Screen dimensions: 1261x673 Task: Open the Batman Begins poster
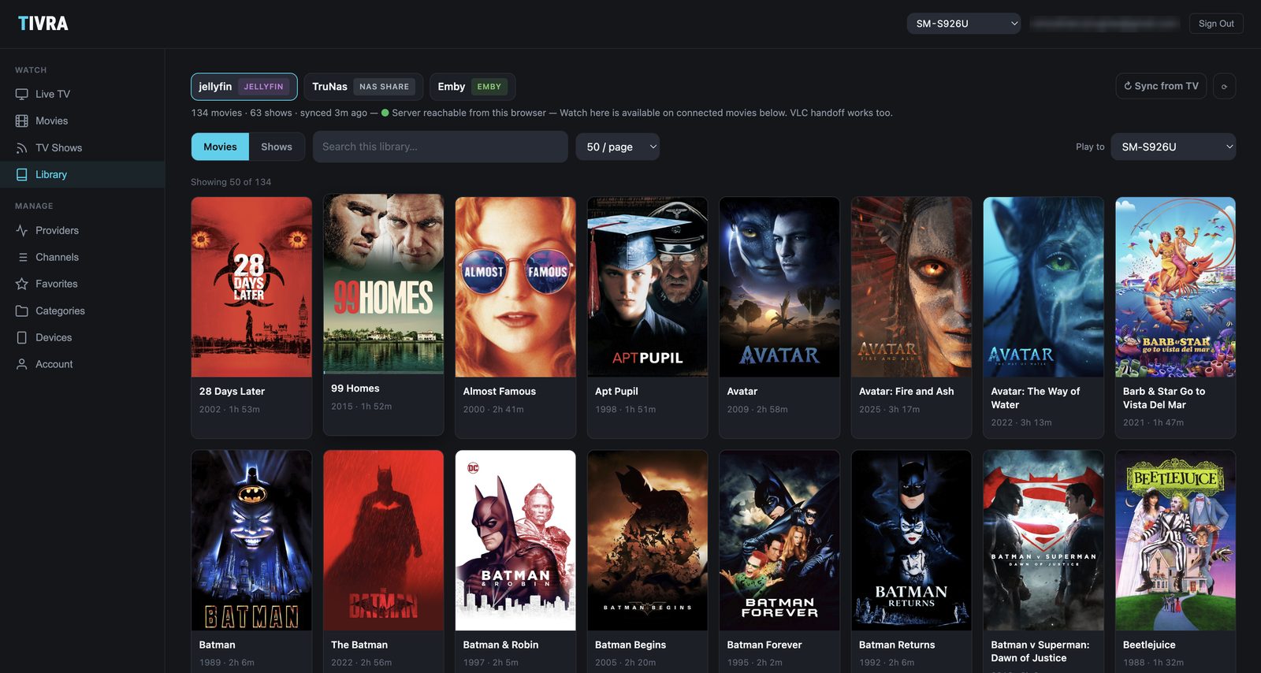point(648,541)
